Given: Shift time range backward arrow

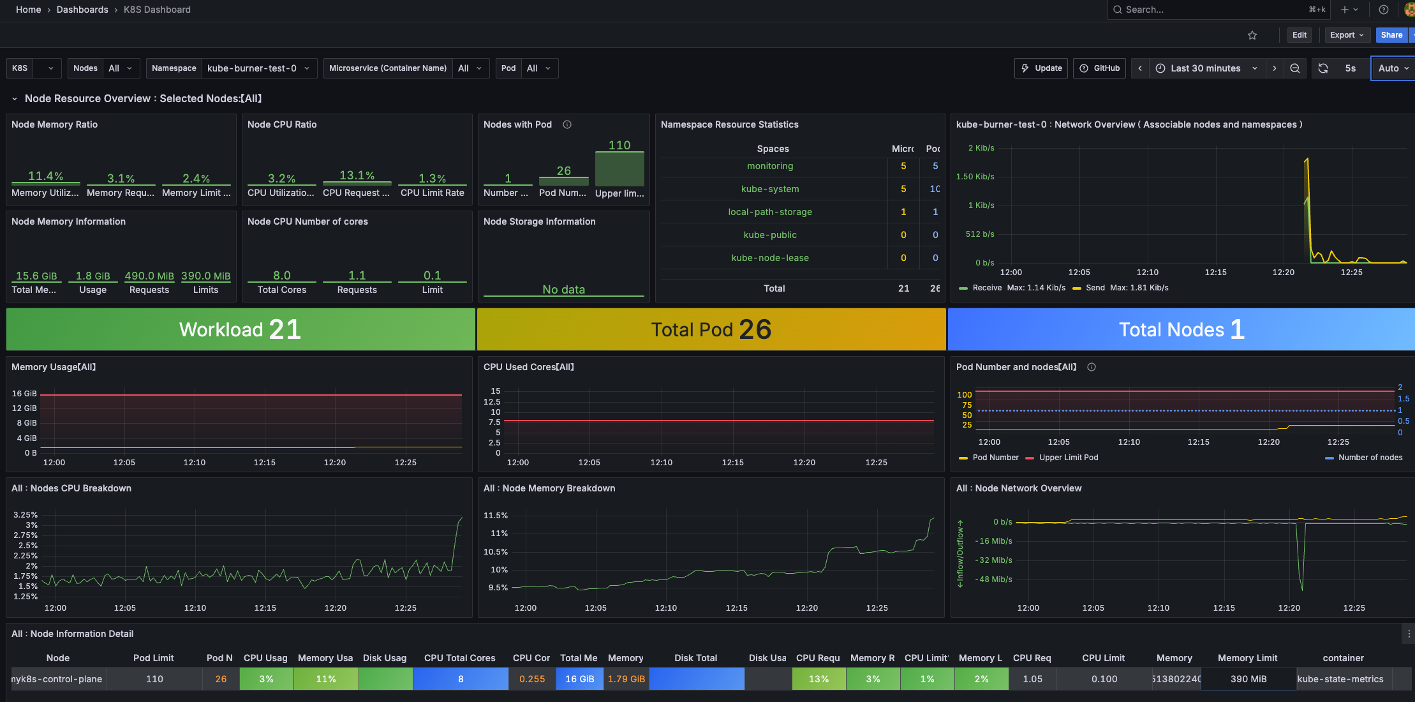Looking at the screenshot, I should (1140, 68).
